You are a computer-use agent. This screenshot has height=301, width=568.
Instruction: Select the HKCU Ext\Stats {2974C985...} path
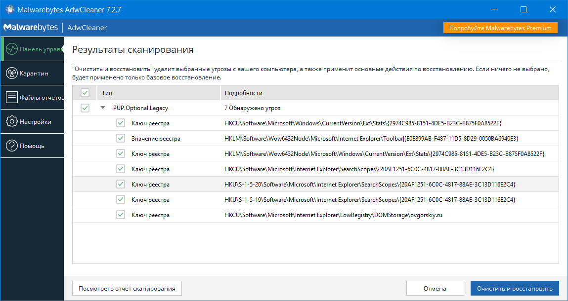coord(363,123)
